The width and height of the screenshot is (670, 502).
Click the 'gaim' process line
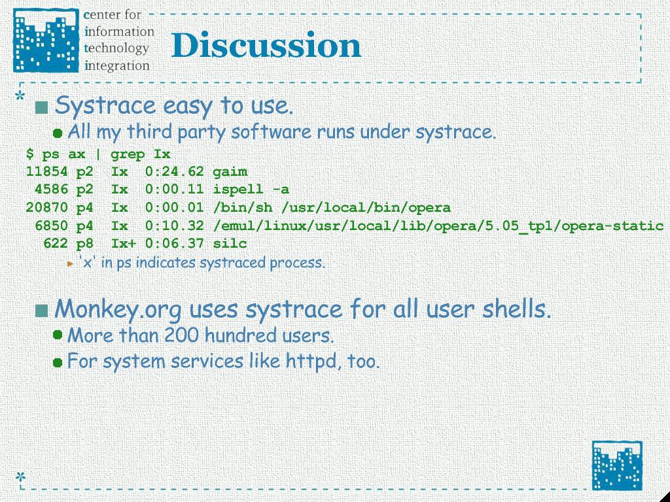point(136,172)
